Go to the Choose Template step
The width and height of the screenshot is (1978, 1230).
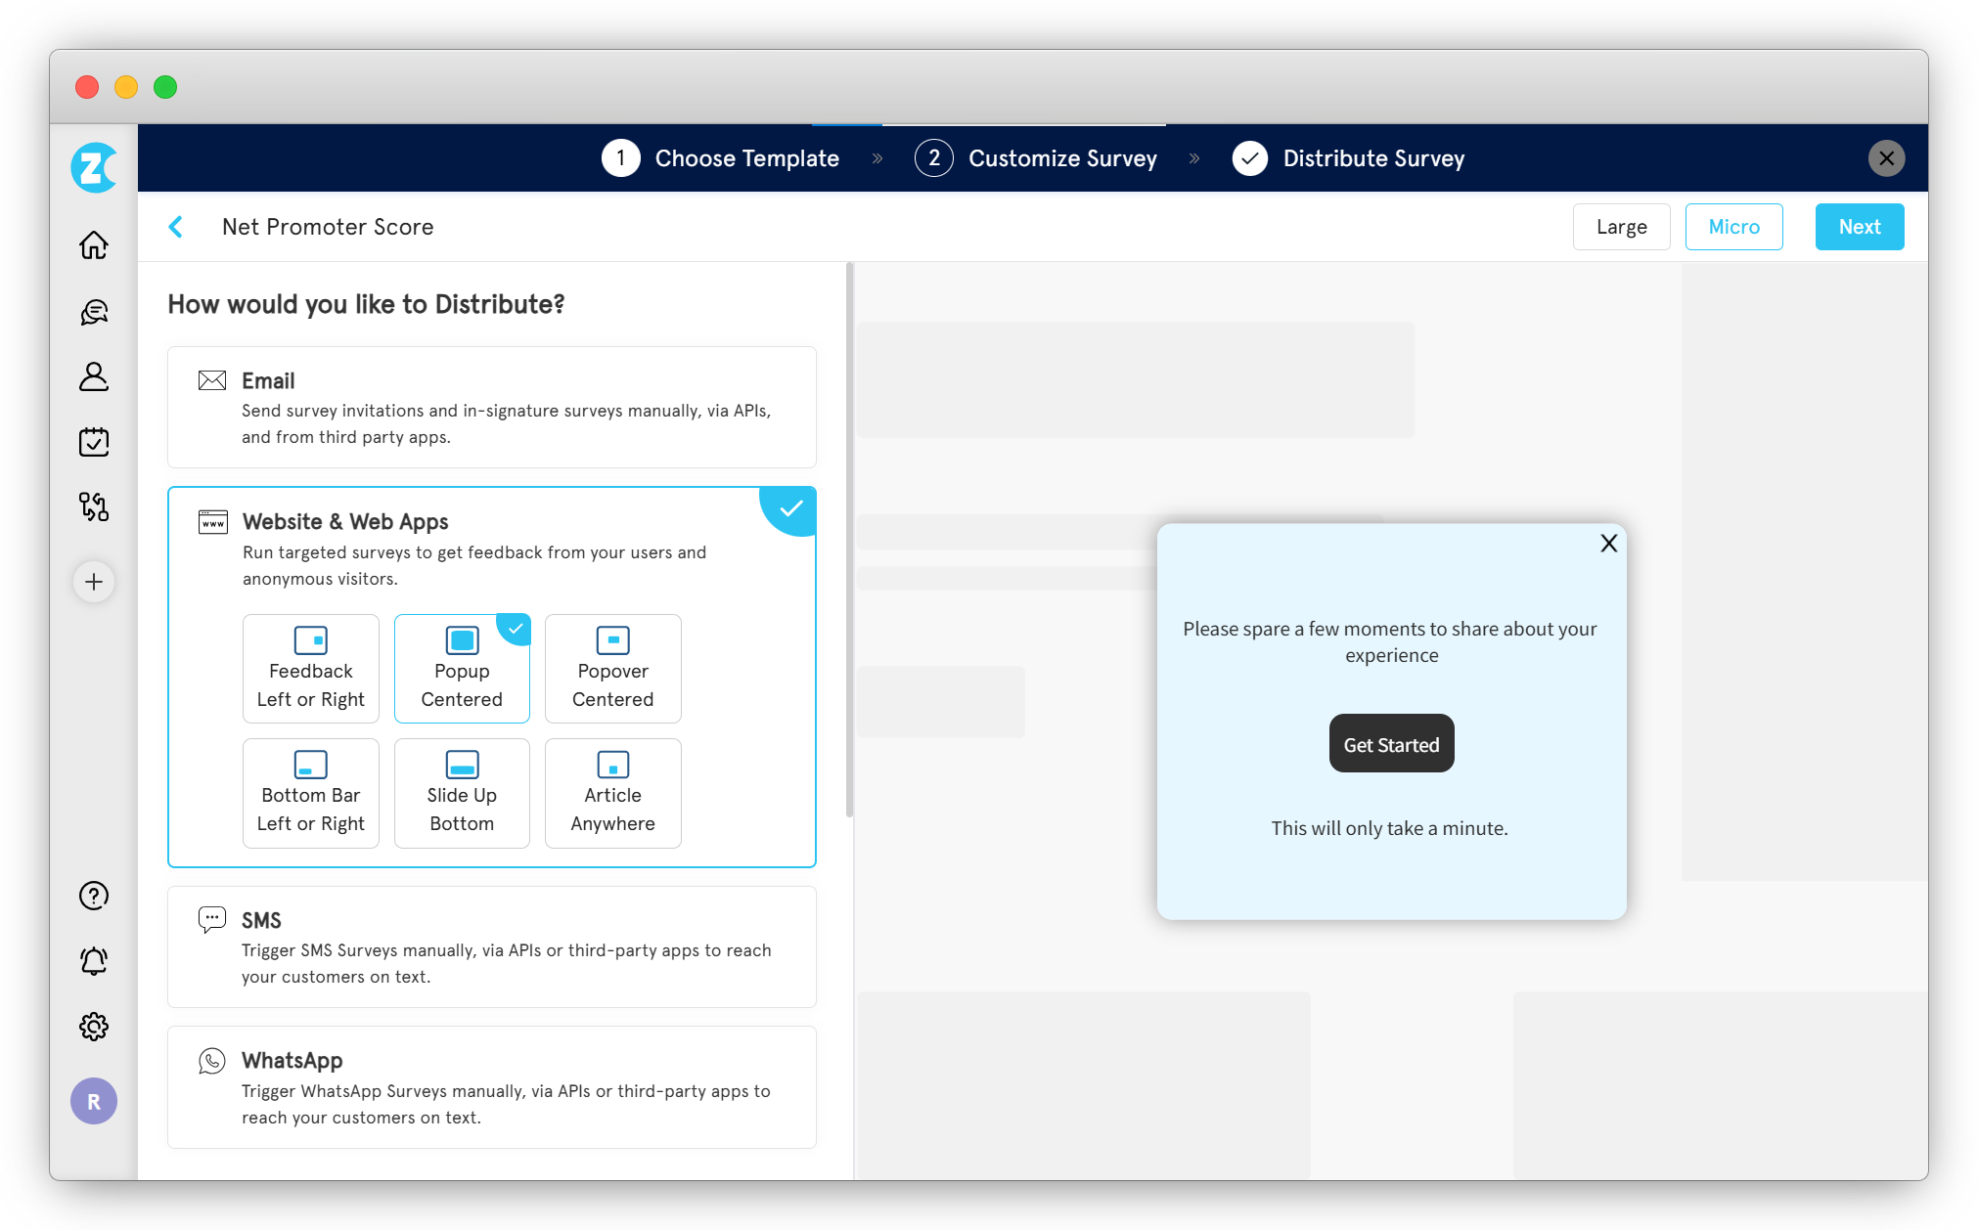pyautogui.click(x=746, y=157)
